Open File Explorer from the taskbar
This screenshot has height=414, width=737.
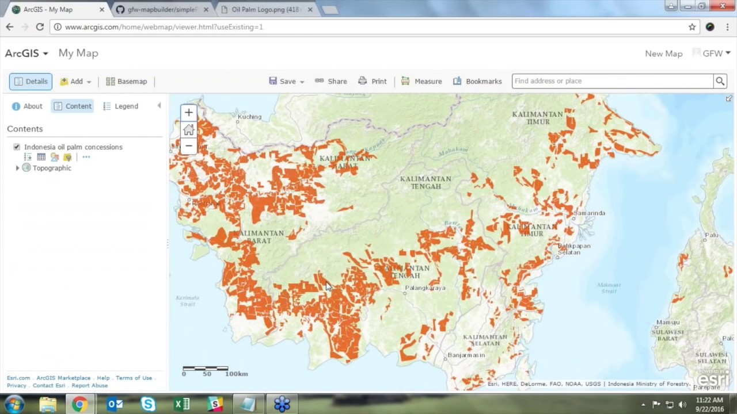pyautogui.click(x=48, y=404)
